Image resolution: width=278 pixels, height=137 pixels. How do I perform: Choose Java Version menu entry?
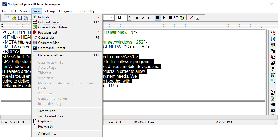point(67,111)
